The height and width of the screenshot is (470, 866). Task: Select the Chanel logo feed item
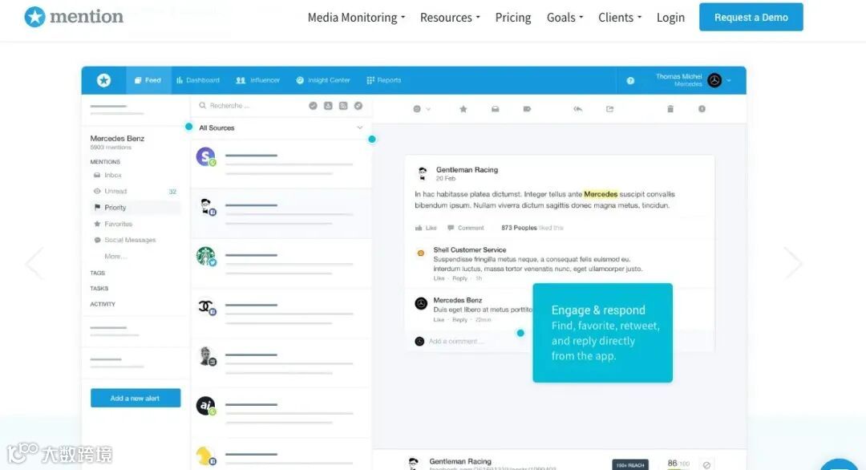click(x=281, y=313)
